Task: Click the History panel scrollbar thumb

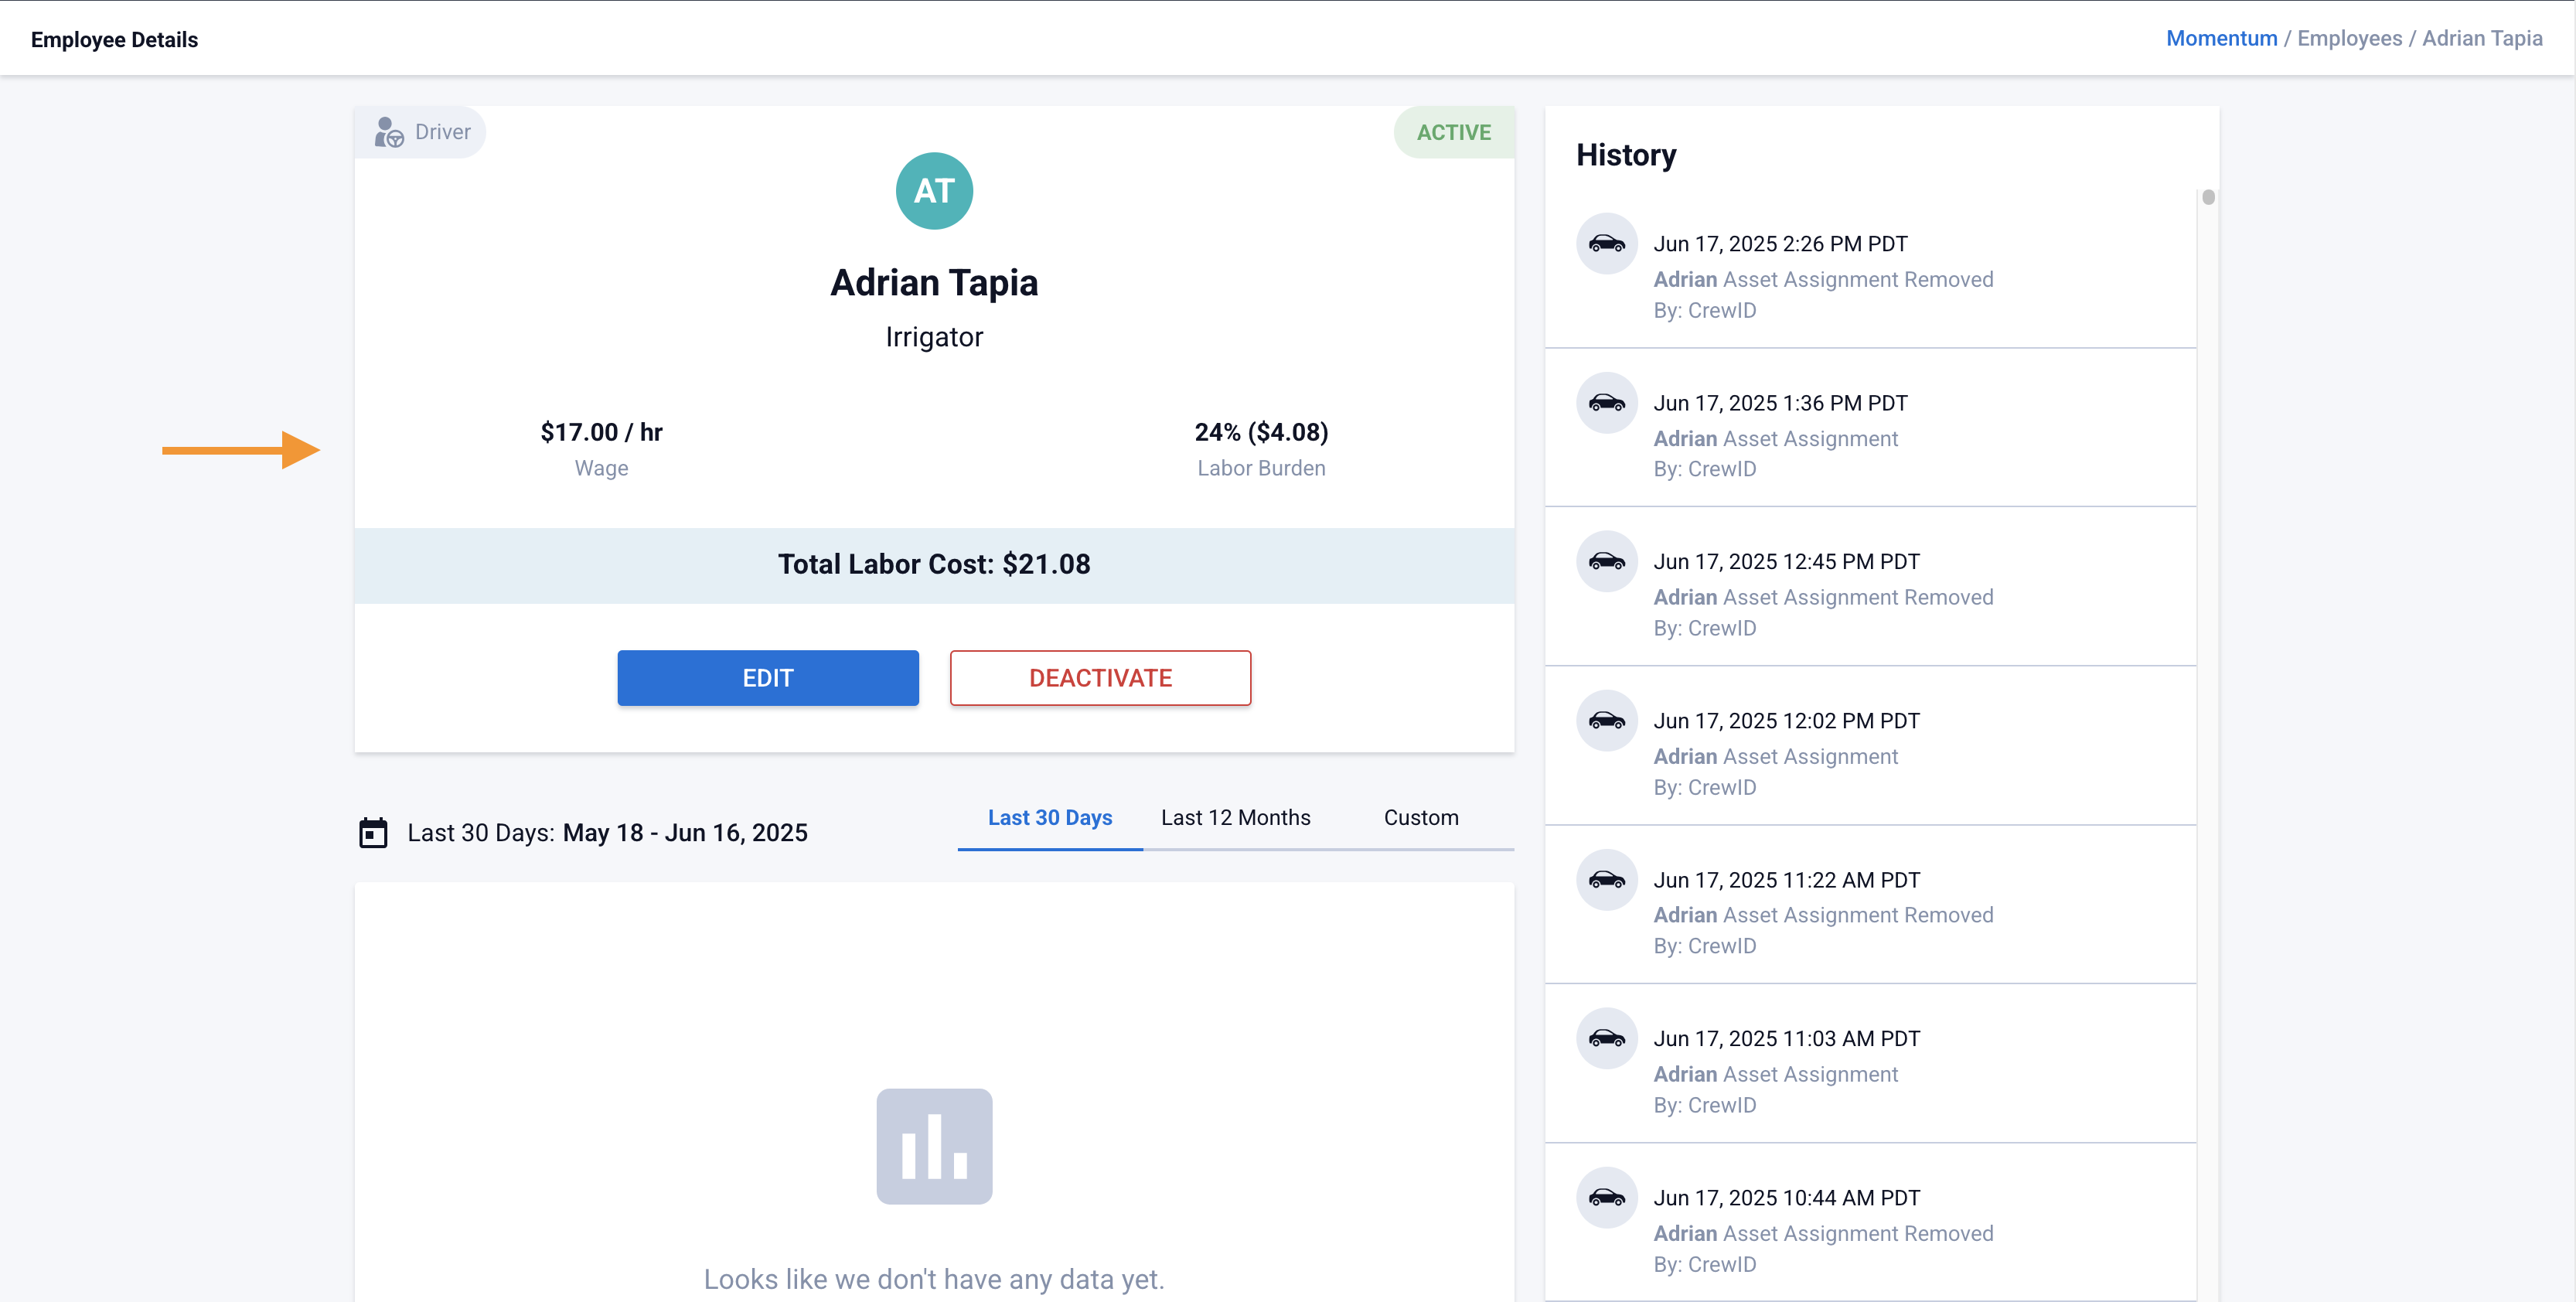Action: point(2208,197)
